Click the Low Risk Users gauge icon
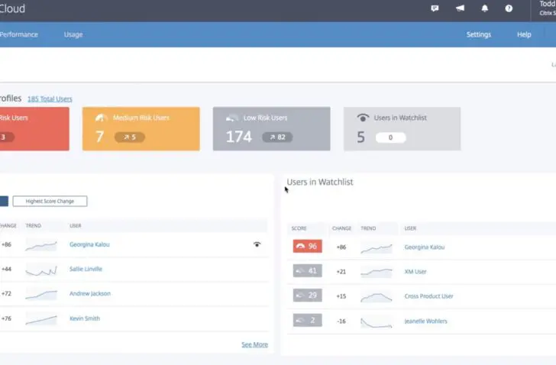 (232, 118)
